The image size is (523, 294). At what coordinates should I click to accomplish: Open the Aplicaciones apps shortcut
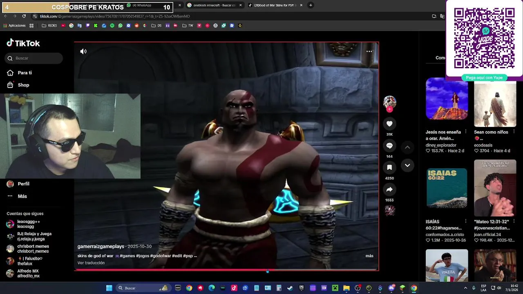pyautogui.click(x=14, y=25)
